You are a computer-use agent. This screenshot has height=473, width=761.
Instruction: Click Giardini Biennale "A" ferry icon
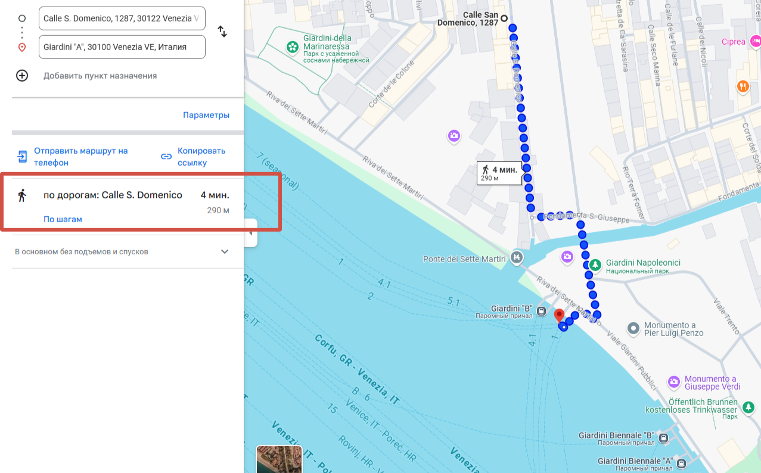coord(682,463)
